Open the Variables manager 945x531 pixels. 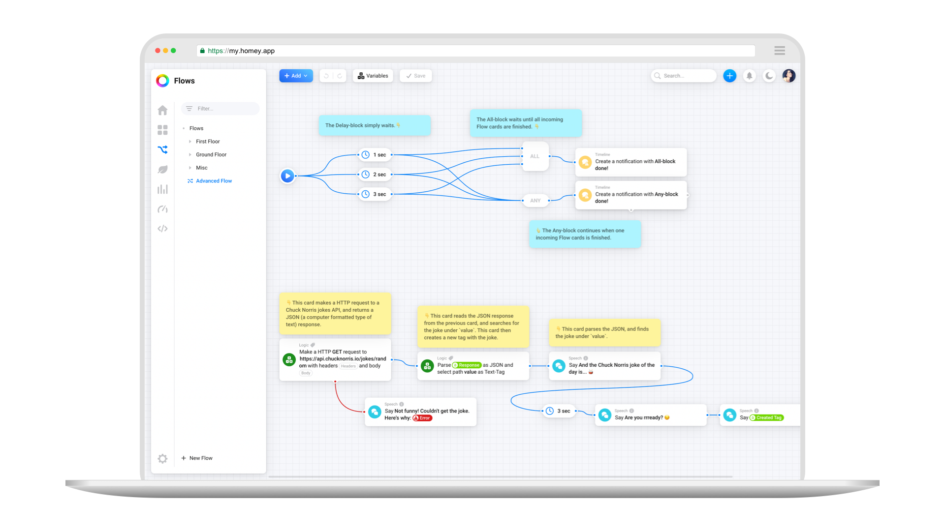373,76
